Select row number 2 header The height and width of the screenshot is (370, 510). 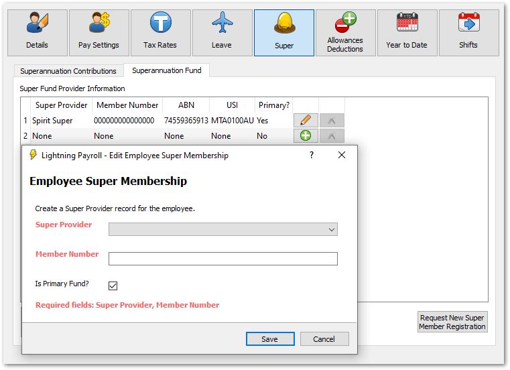tap(25, 135)
